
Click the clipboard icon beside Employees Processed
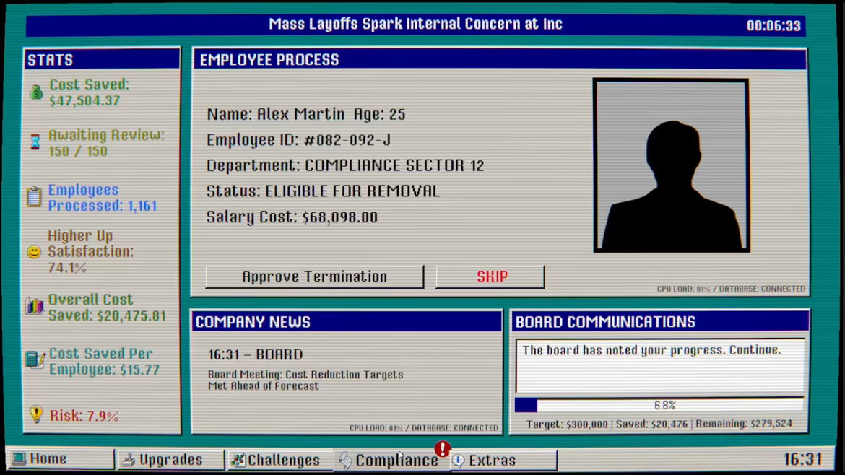pyautogui.click(x=34, y=196)
